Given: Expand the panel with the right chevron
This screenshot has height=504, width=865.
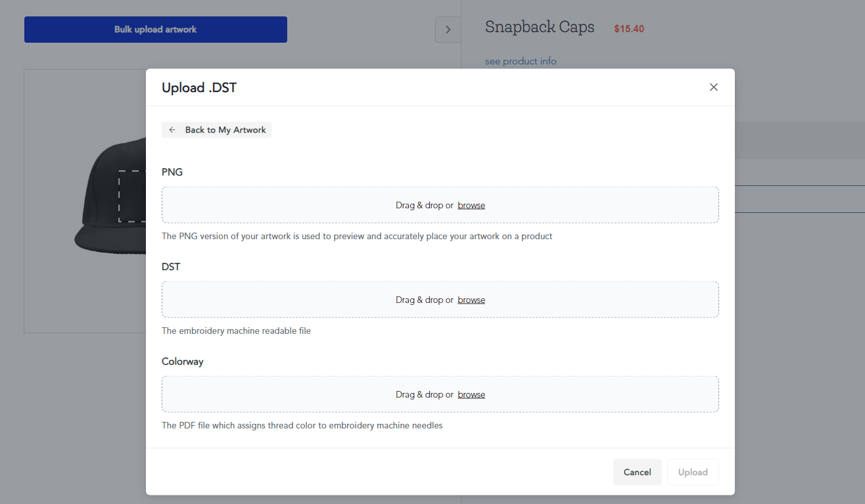Looking at the screenshot, I should point(448,30).
